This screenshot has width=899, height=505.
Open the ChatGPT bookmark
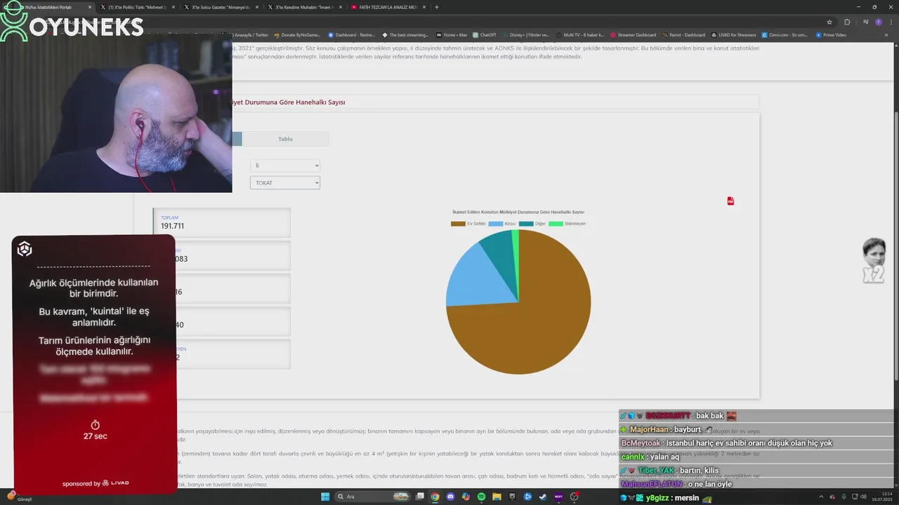point(485,34)
